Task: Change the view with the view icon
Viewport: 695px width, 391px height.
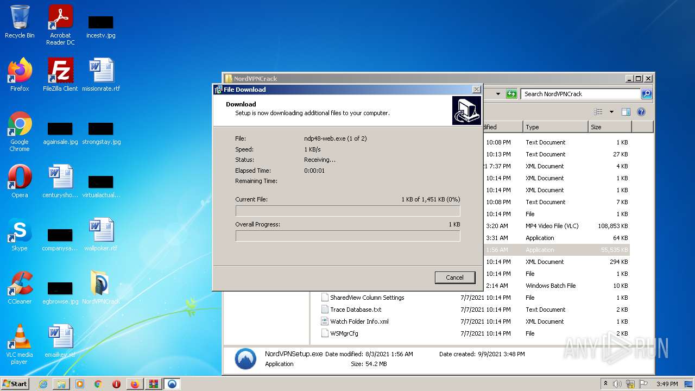Action: click(x=598, y=112)
